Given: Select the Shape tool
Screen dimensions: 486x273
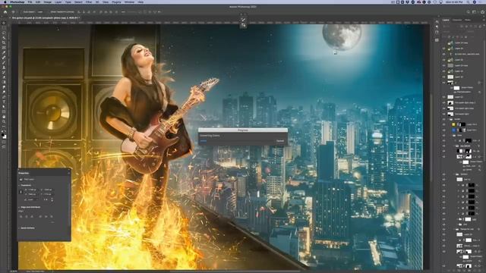Looking at the screenshot, I should (x=4, y=111).
